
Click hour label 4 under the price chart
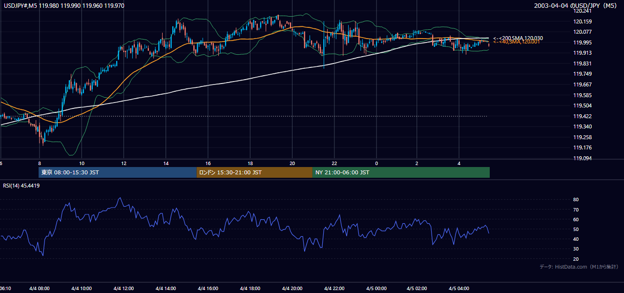click(x=459, y=163)
